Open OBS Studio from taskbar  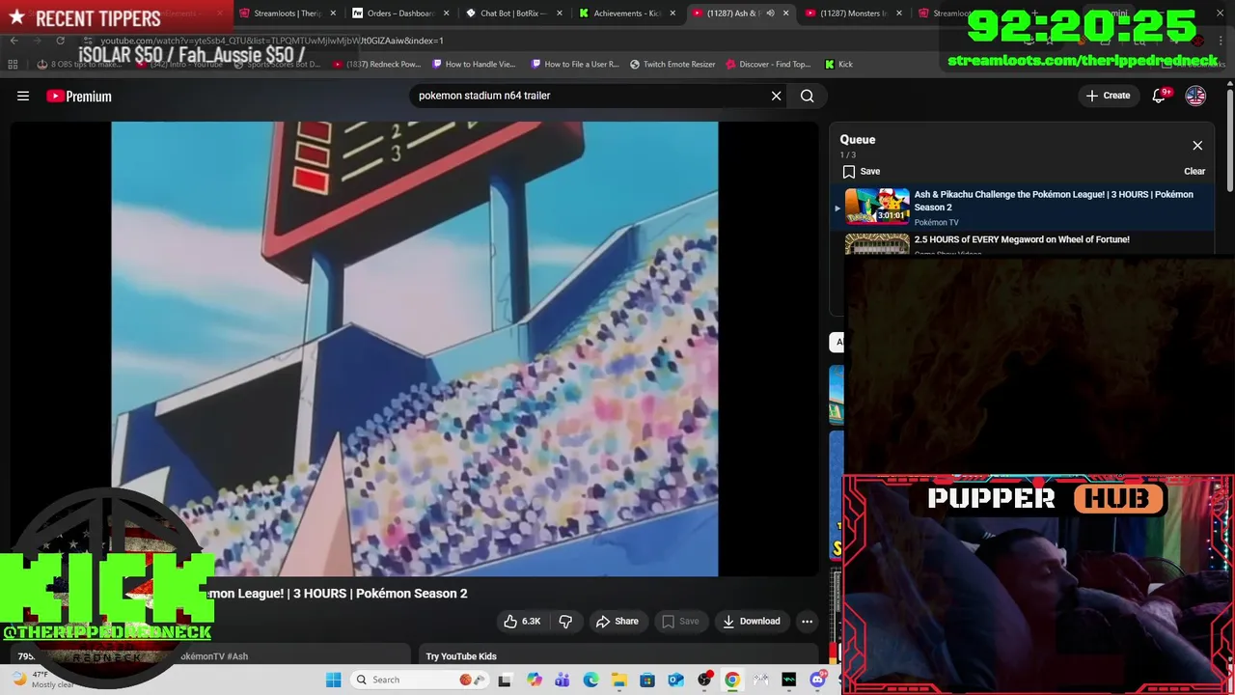704,680
